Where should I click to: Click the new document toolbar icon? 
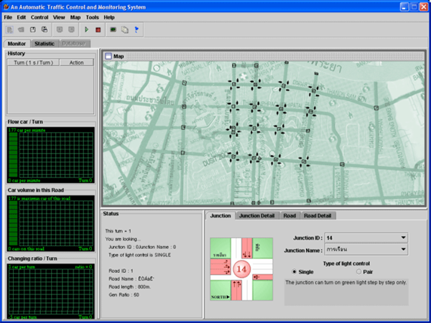[x=9, y=29]
